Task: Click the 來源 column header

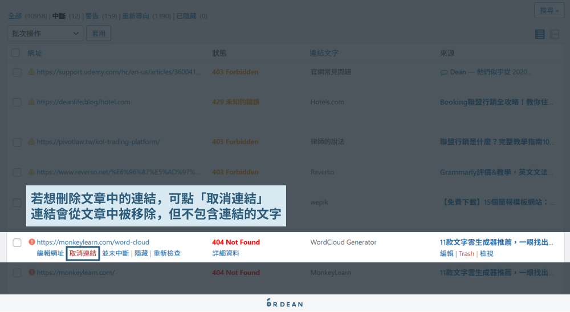Action: pyautogui.click(x=447, y=53)
